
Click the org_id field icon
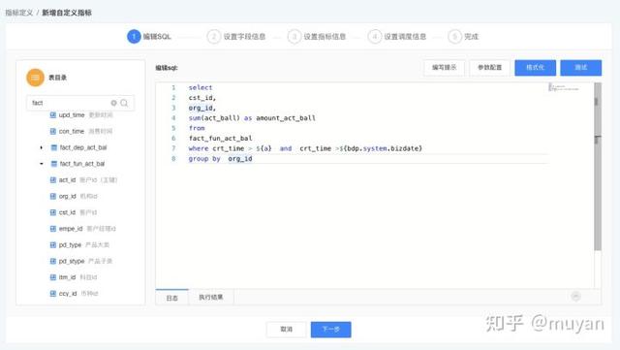[53, 196]
